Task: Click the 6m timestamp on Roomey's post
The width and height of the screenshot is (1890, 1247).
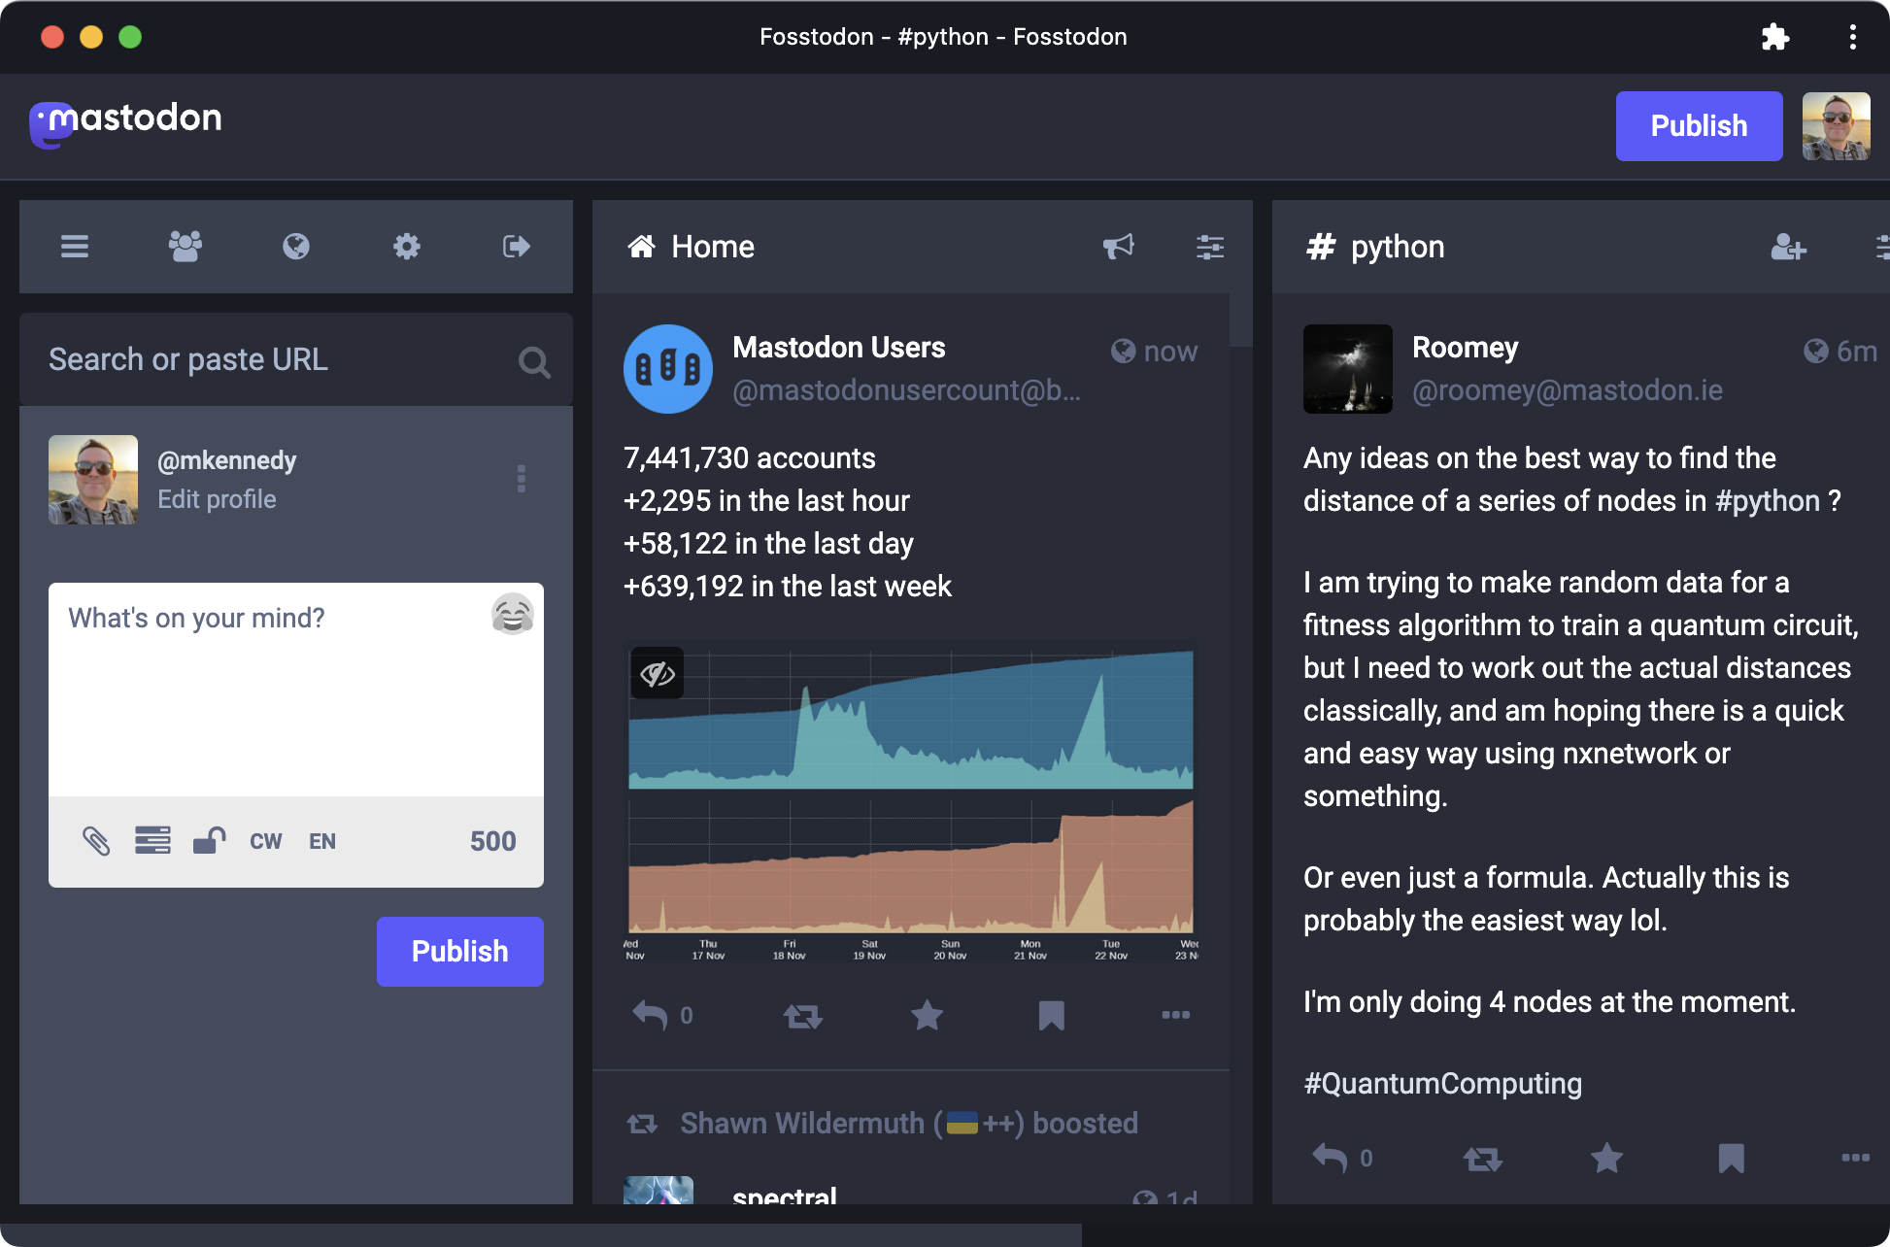Action: click(1857, 352)
